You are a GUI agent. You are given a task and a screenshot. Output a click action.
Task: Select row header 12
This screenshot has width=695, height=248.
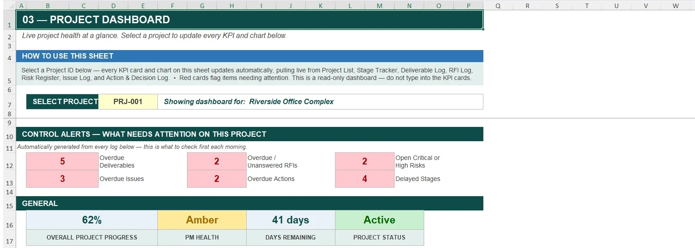pyautogui.click(x=9, y=161)
